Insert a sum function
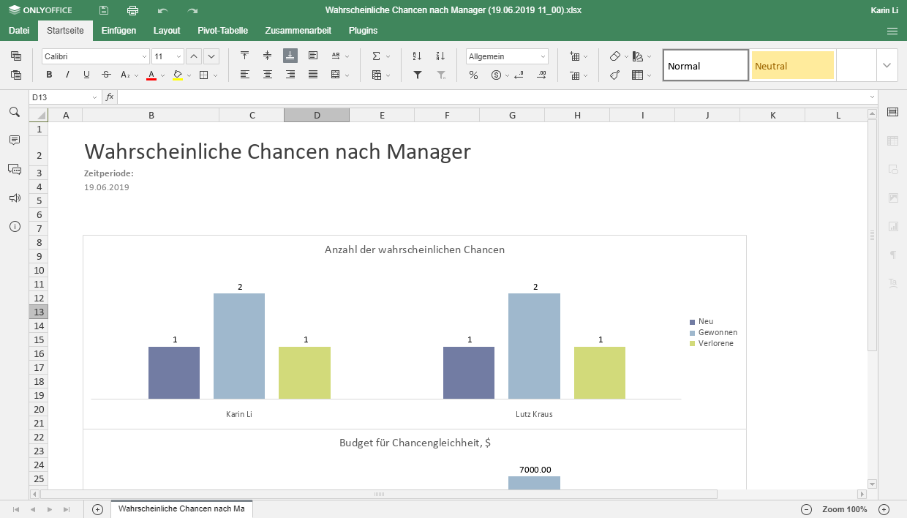The width and height of the screenshot is (907, 518). (x=377, y=56)
